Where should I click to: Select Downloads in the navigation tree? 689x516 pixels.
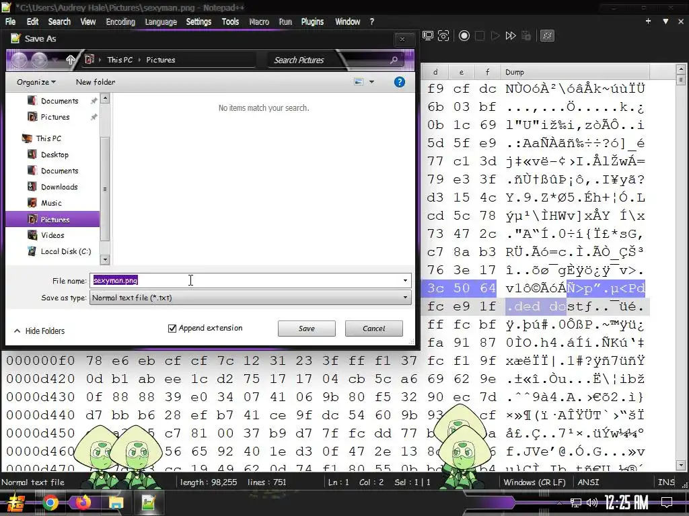[59, 187]
